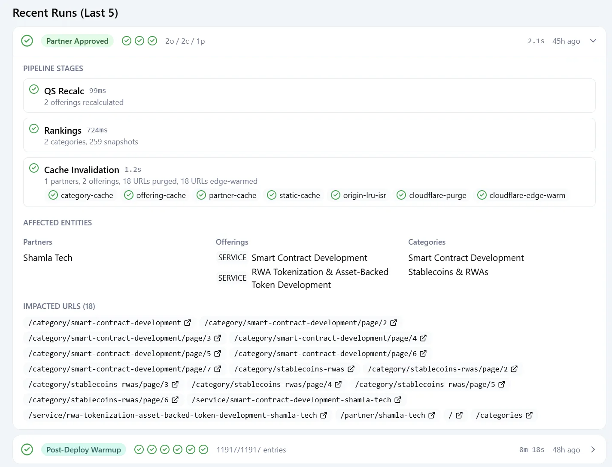Click 2 categories, 259 snapshots text
The image size is (612, 467).
click(x=91, y=141)
